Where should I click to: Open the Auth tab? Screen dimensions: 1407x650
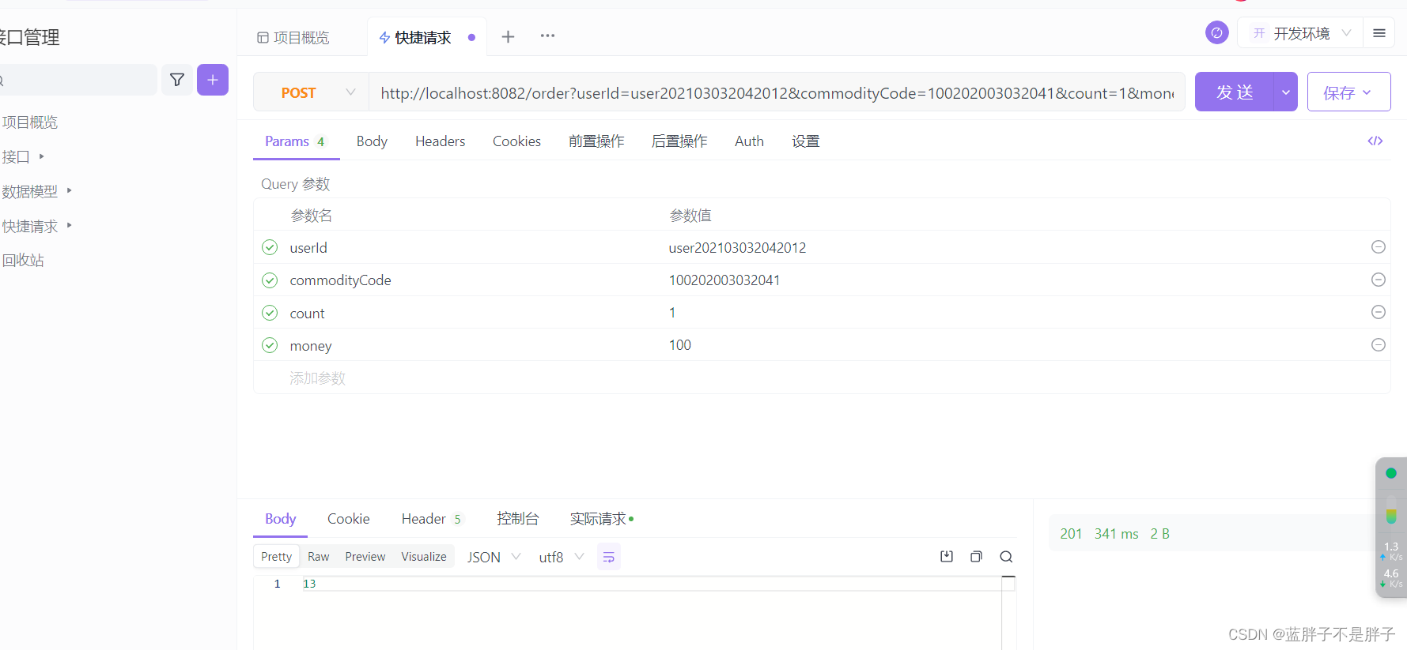(x=749, y=141)
